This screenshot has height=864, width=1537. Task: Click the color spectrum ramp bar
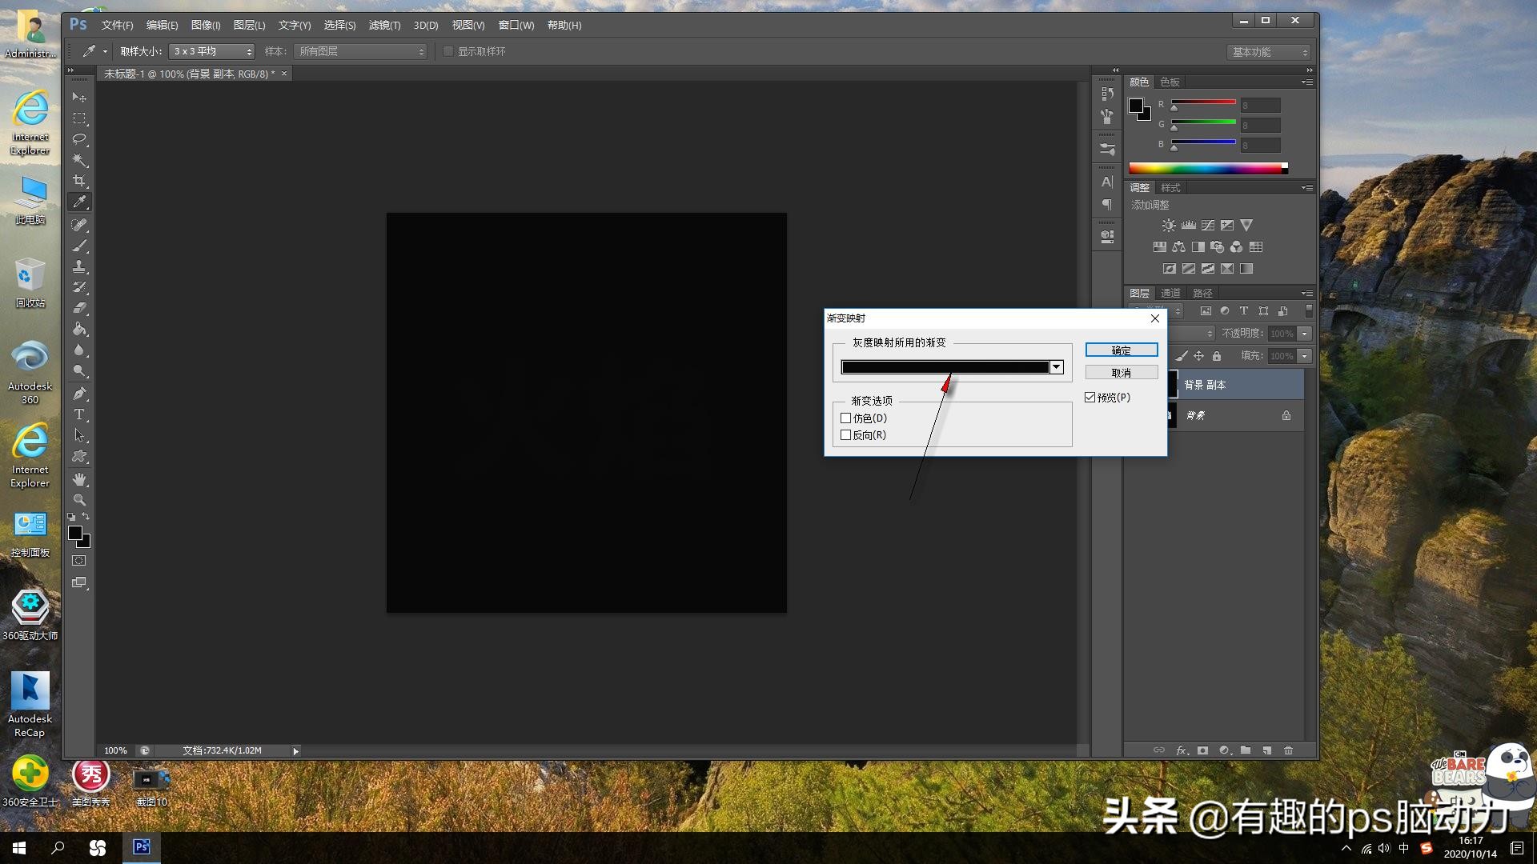(x=1205, y=168)
